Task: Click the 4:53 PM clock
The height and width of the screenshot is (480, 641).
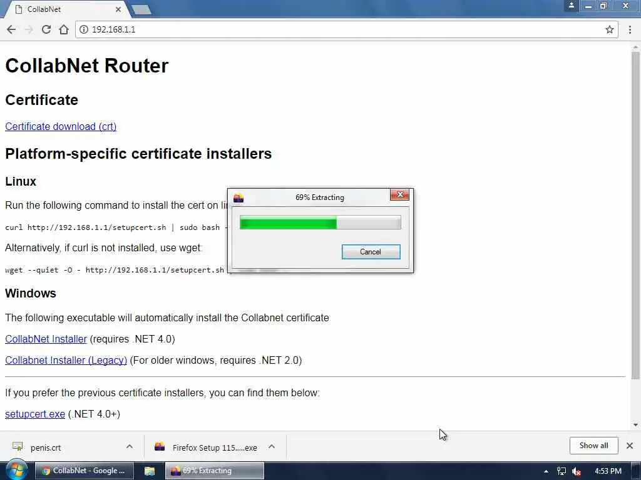Action: (608, 471)
